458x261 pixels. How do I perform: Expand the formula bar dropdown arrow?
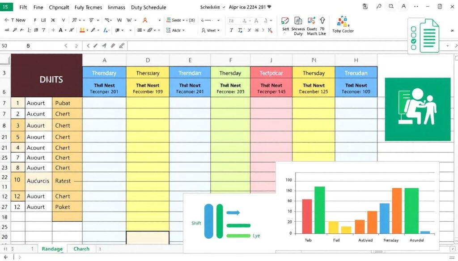pyautogui.click(x=448, y=46)
